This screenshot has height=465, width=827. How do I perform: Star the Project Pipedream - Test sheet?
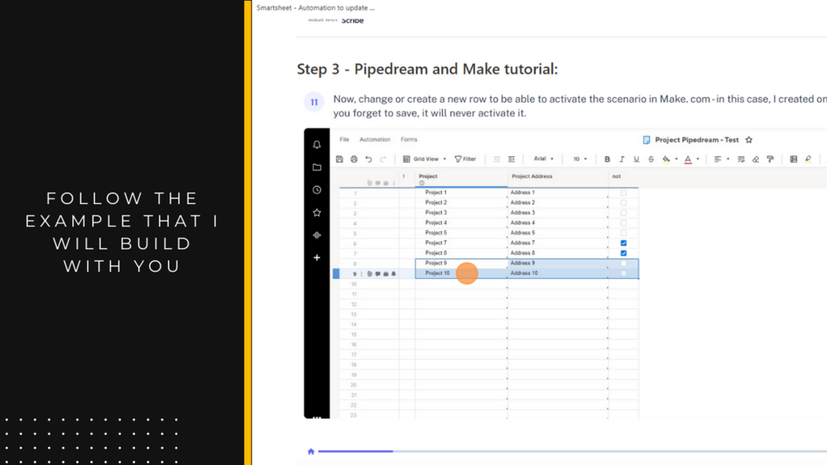coord(749,140)
